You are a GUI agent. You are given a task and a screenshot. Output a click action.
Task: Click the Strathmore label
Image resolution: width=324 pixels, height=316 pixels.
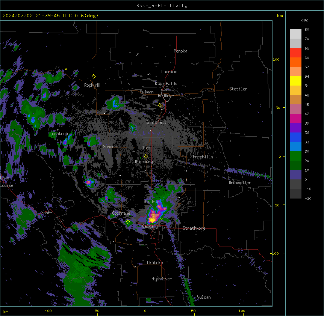pyautogui.click(x=194, y=228)
